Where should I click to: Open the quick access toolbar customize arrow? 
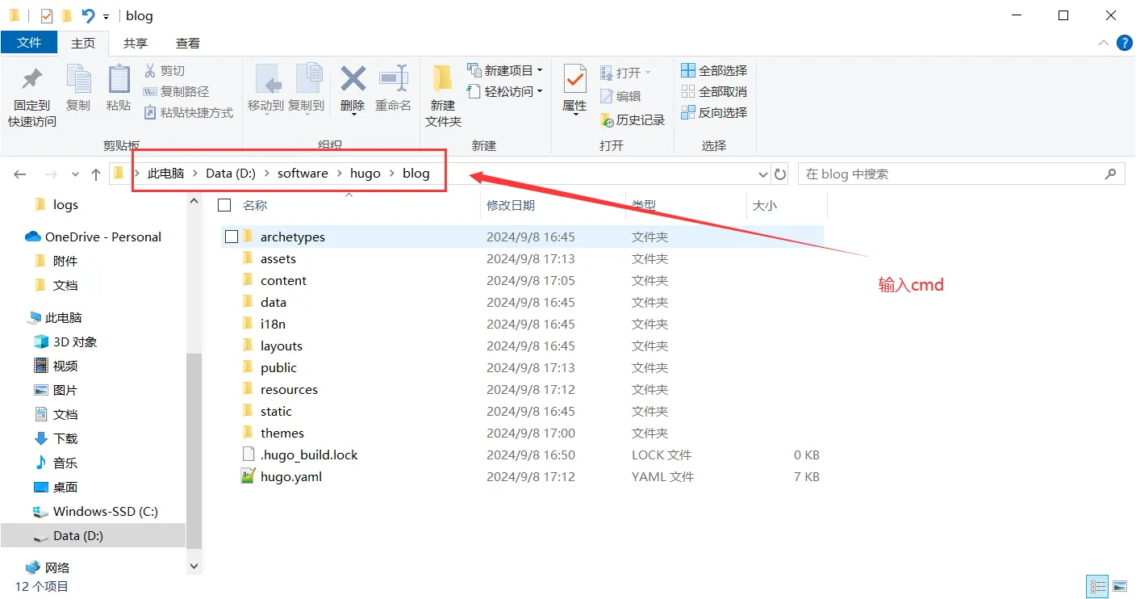(106, 16)
